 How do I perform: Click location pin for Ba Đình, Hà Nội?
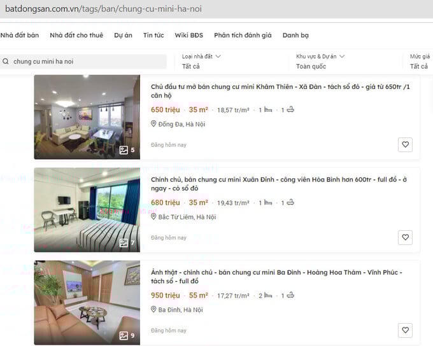[x=153, y=309]
